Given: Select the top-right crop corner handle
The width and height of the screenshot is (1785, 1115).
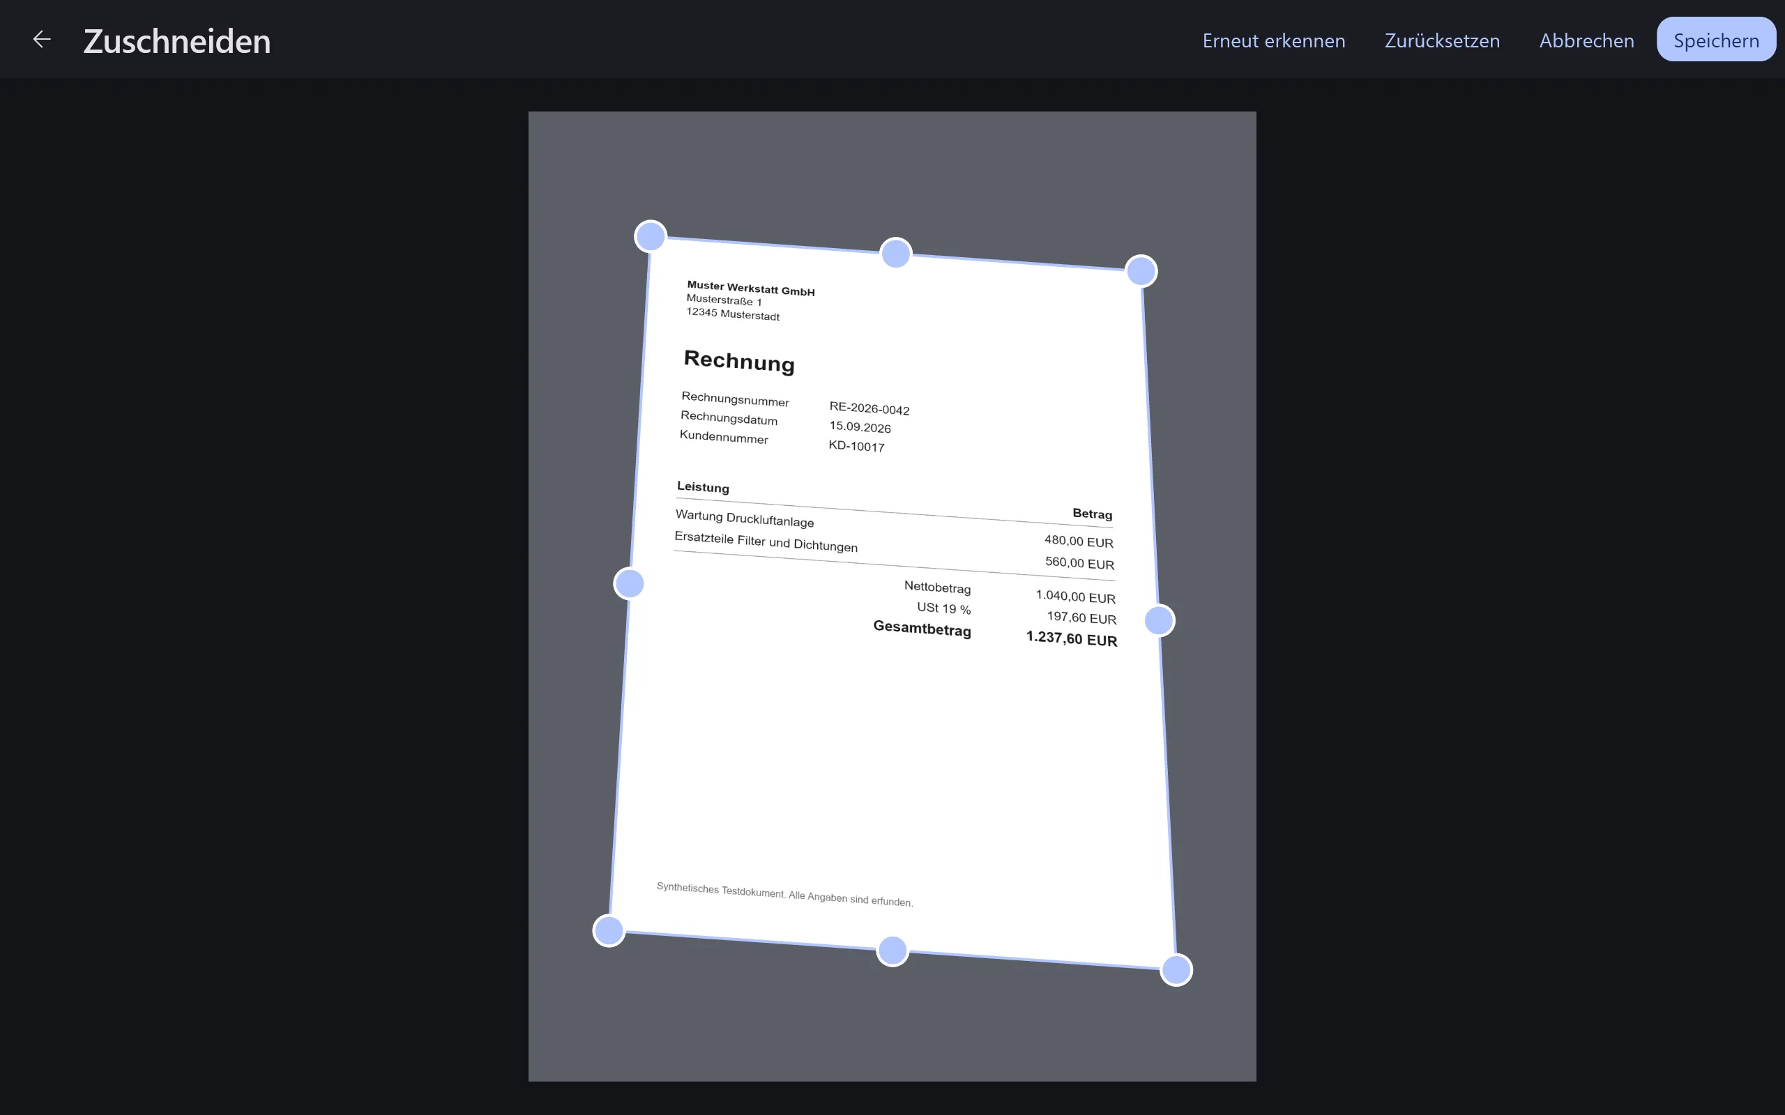Looking at the screenshot, I should (x=1141, y=270).
